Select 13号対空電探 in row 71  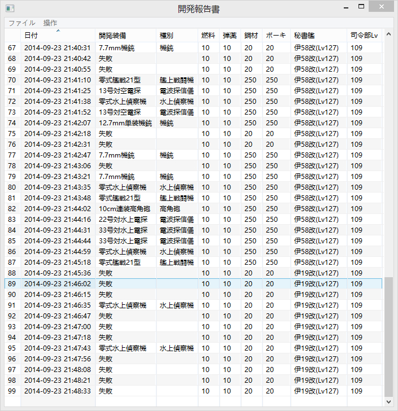point(120,91)
